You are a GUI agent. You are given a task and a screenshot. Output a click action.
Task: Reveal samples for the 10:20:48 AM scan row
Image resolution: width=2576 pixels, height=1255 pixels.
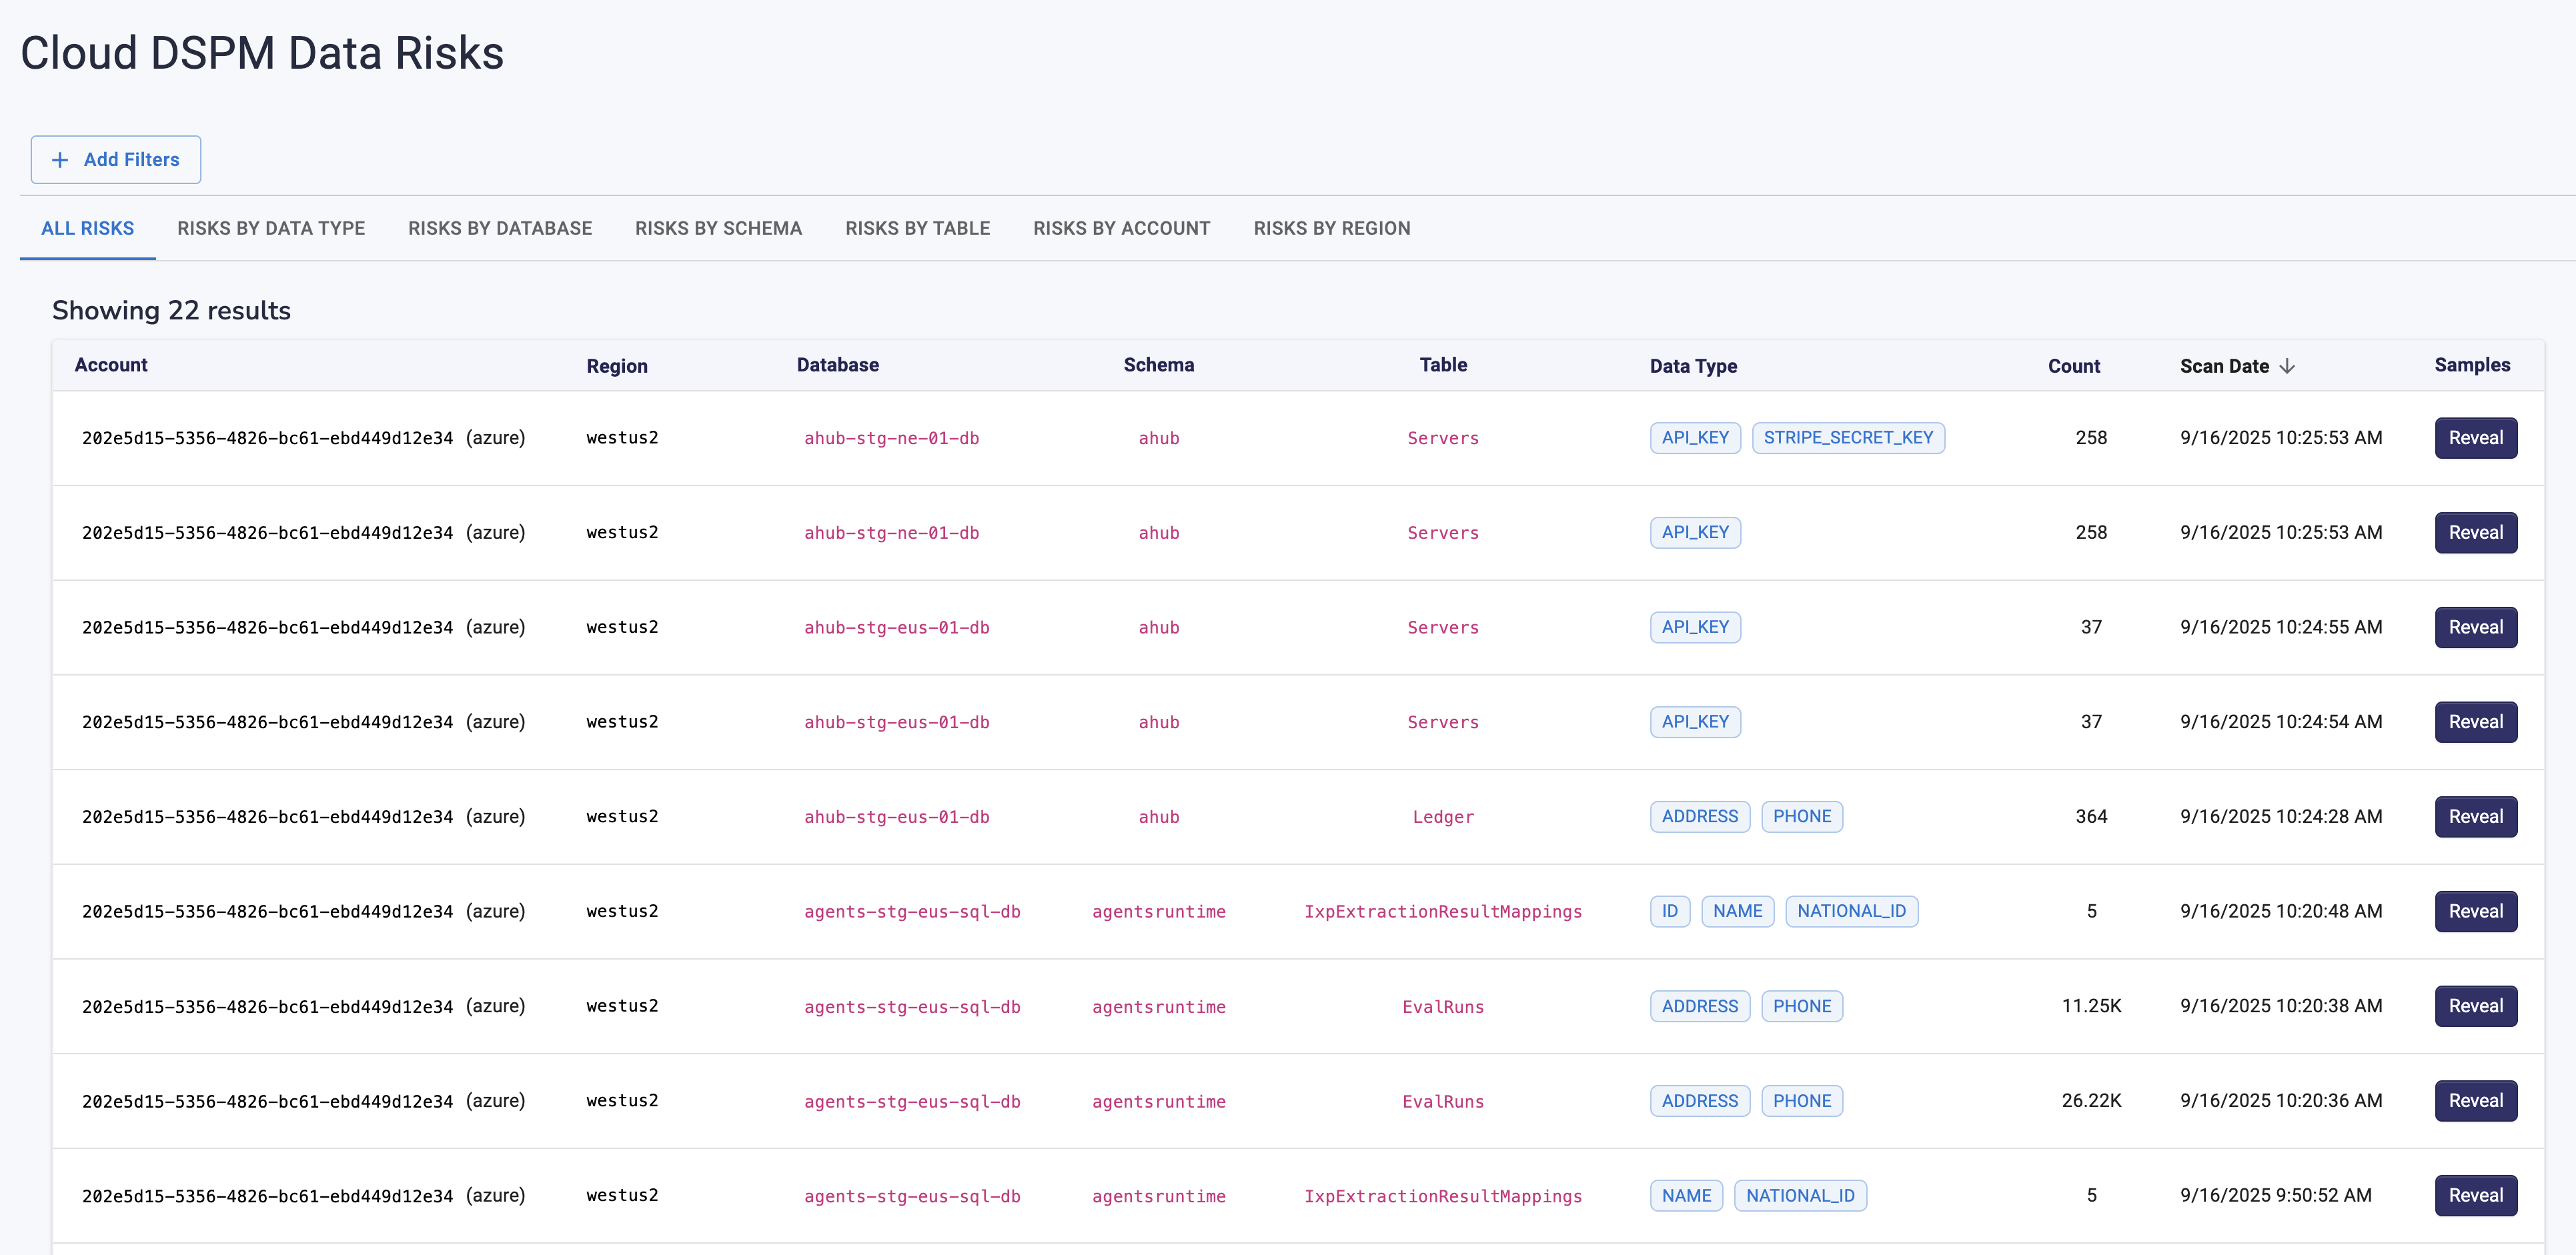tap(2475, 911)
